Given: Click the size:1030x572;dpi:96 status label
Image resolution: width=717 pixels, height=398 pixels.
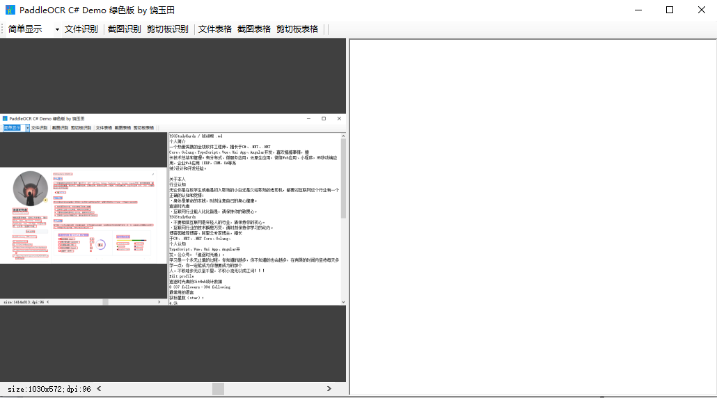Looking at the screenshot, I should tap(49, 389).
